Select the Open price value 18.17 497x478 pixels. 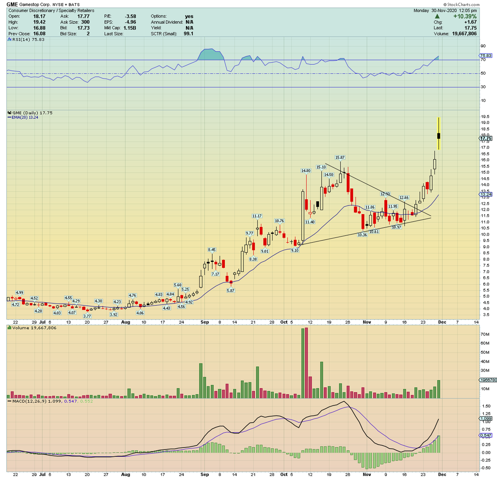pyautogui.click(x=39, y=16)
